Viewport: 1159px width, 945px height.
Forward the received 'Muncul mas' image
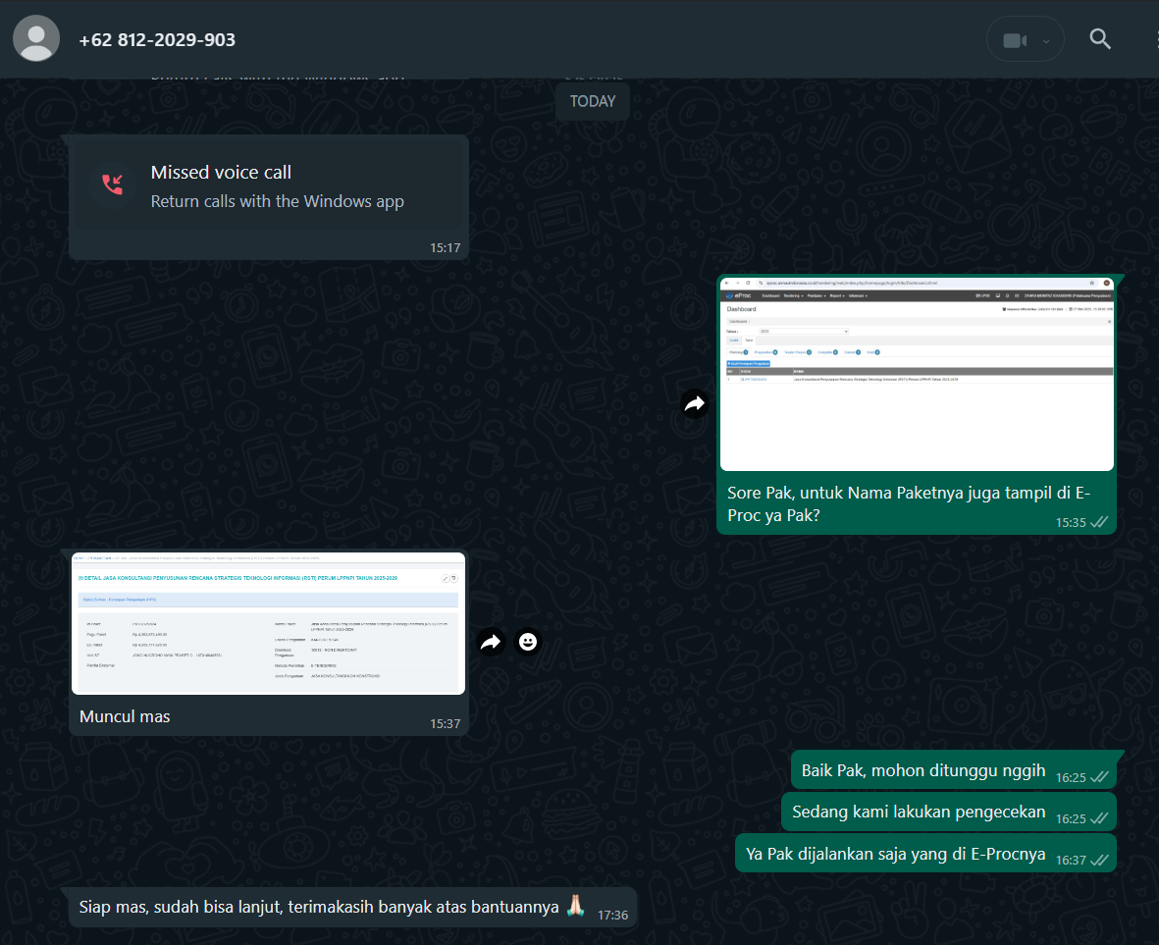click(491, 642)
